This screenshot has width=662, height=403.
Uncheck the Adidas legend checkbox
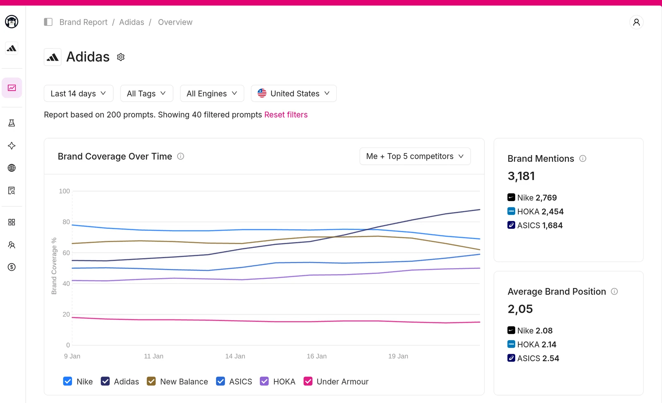click(105, 381)
